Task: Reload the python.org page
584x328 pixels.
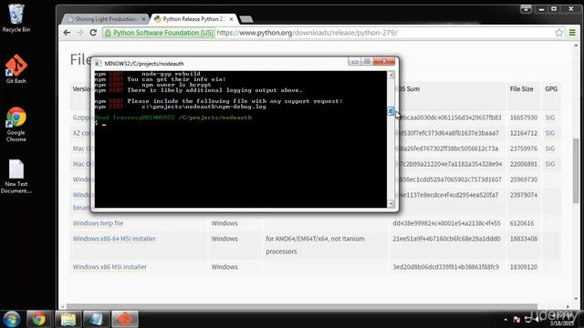Action: pyautogui.click(x=93, y=33)
